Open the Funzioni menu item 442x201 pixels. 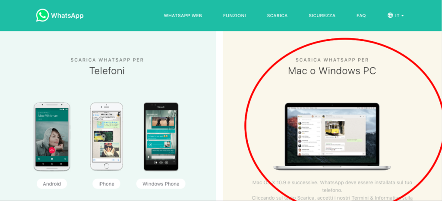(234, 16)
